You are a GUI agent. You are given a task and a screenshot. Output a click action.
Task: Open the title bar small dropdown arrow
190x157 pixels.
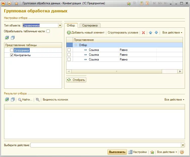pyautogui.click(x=171, y=4)
